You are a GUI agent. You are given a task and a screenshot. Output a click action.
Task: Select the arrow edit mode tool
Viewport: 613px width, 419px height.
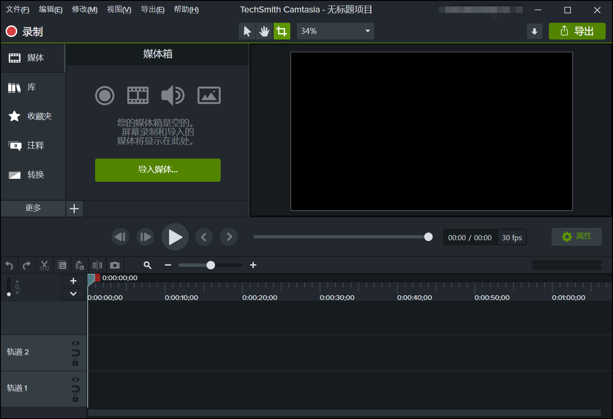[x=247, y=31]
